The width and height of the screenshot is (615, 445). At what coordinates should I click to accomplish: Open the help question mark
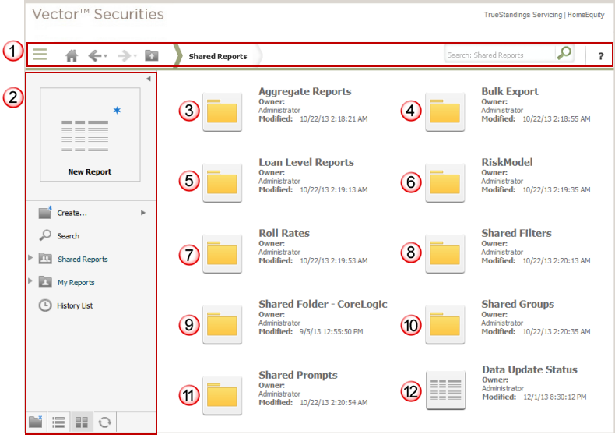(600, 56)
